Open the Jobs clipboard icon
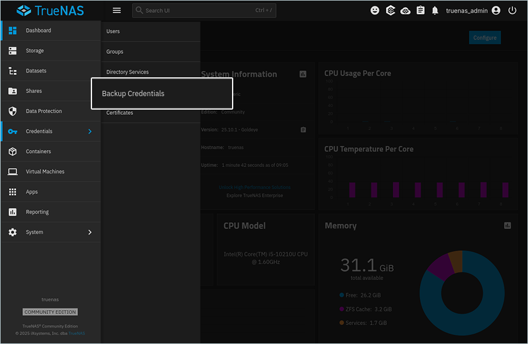The width and height of the screenshot is (528, 344). tap(420, 11)
